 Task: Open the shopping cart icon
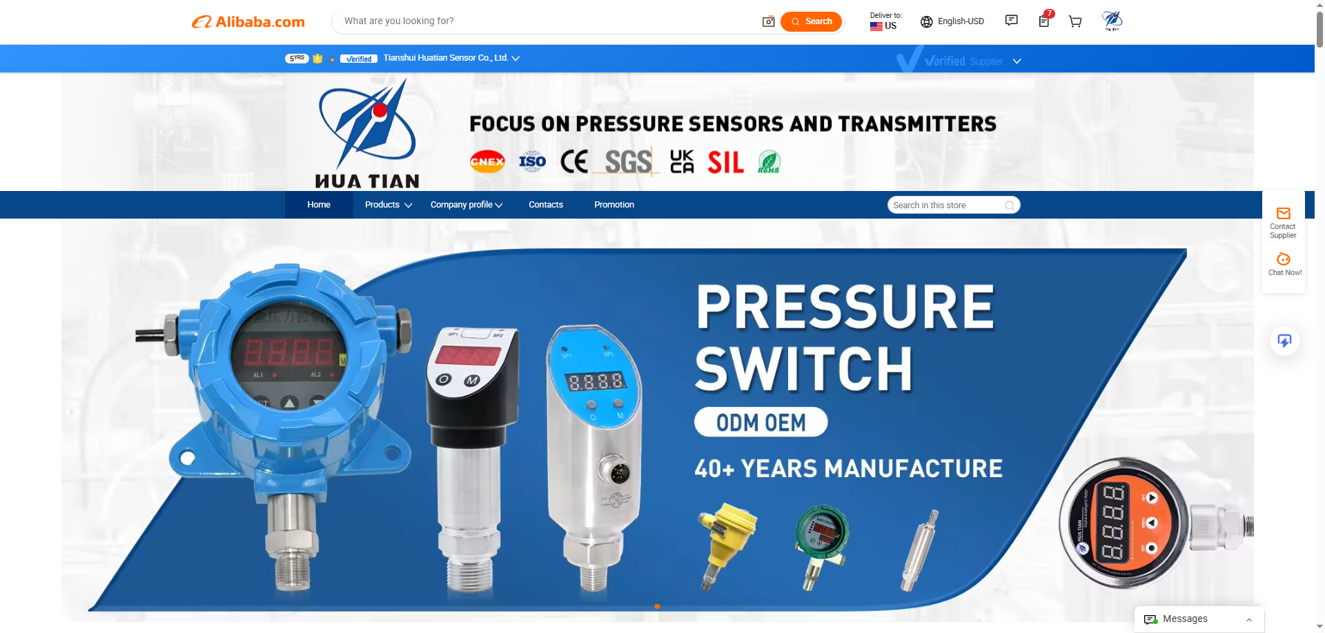[1075, 21]
